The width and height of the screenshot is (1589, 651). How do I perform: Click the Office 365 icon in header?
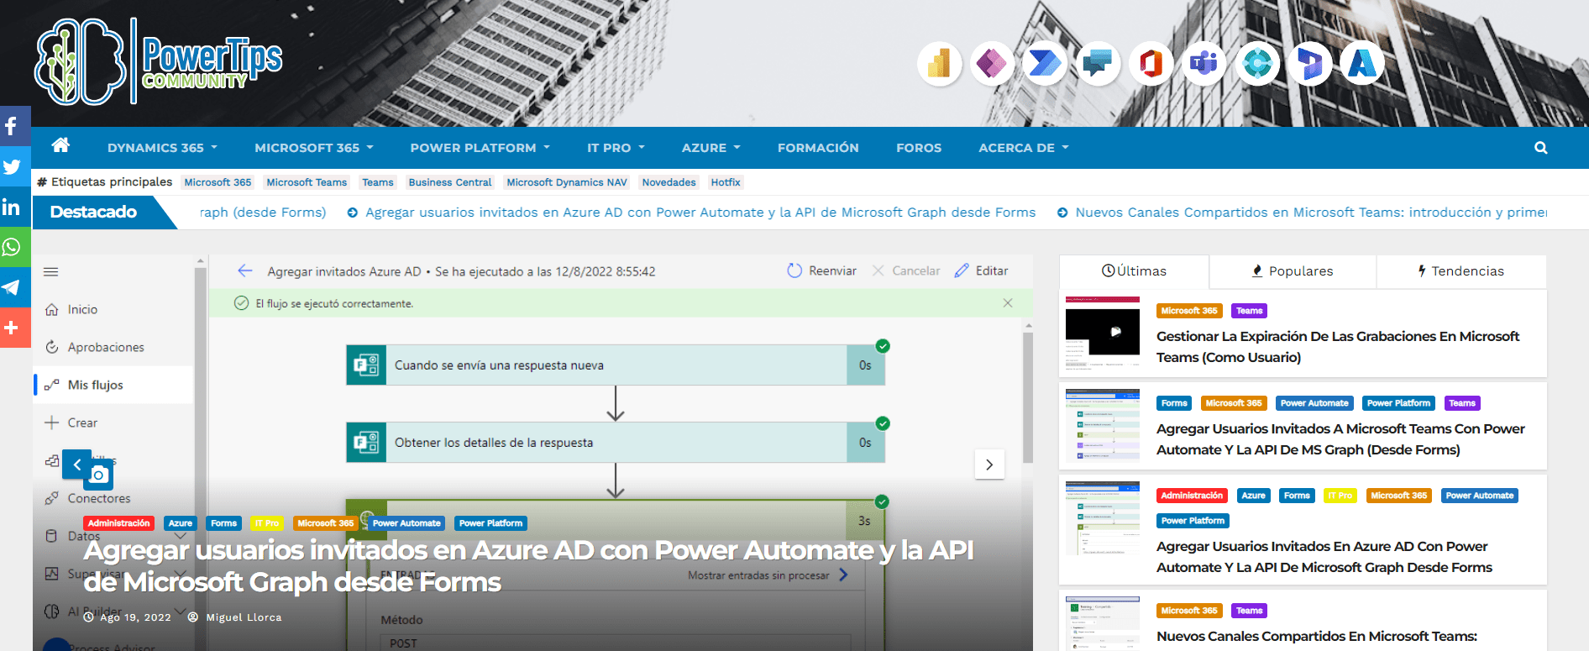(x=1151, y=64)
